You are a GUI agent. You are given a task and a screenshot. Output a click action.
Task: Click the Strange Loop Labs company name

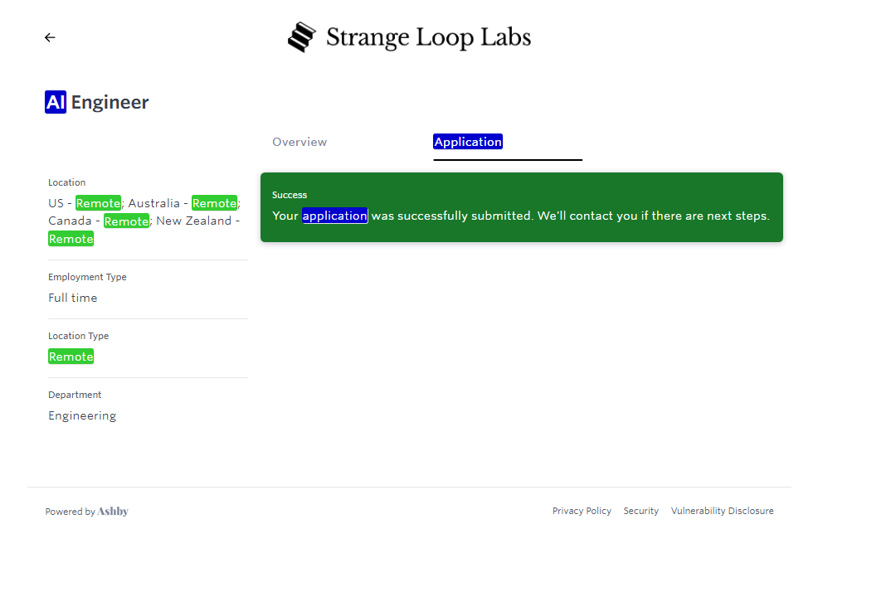[x=428, y=37]
